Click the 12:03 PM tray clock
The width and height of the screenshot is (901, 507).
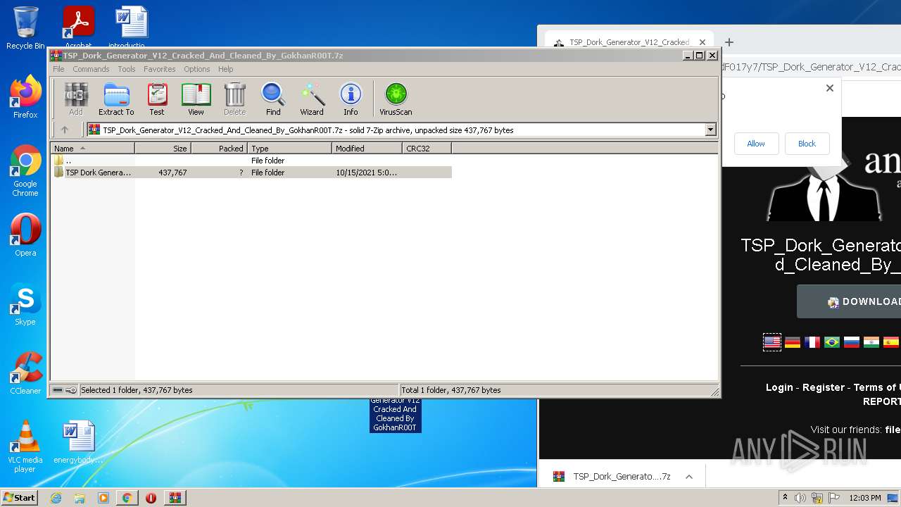tap(864, 498)
